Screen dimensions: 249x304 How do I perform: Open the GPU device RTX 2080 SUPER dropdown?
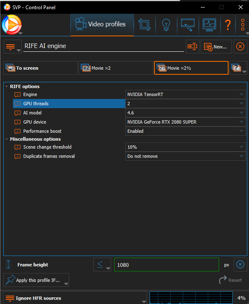186,122
